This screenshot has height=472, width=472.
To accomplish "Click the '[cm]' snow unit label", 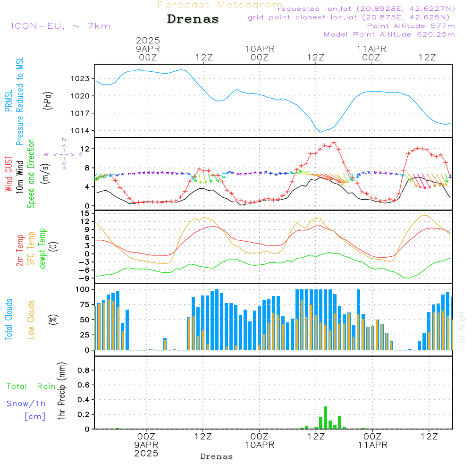I will click(x=35, y=417).
